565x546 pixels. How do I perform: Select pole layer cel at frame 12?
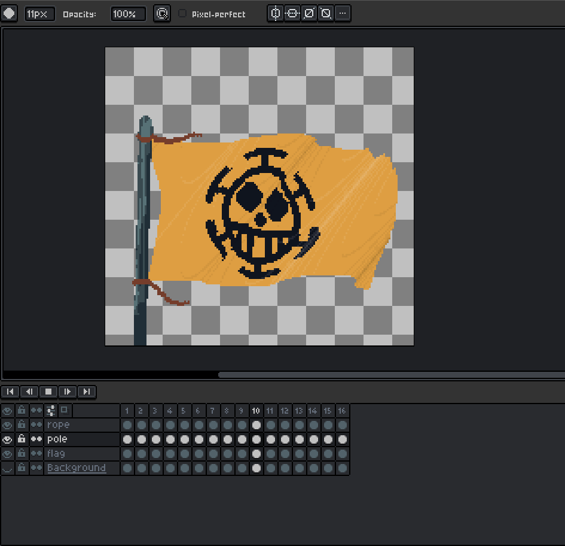click(x=285, y=439)
